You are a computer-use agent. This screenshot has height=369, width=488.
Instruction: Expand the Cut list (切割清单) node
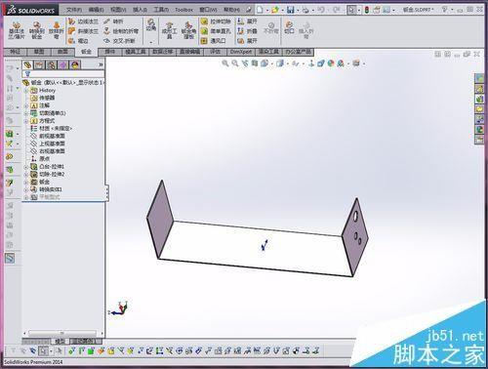[x=26, y=113]
